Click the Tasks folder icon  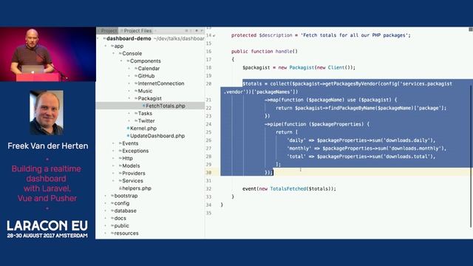136,113
